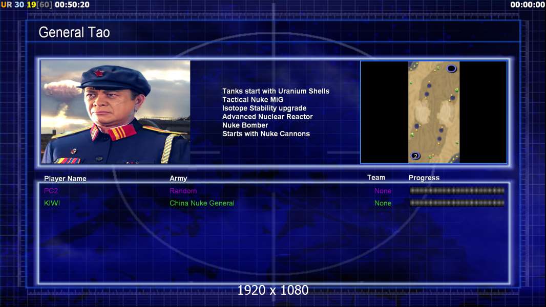Select the KIWI player name
This screenshot has width=546, height=307.
[x=52, y=203]
